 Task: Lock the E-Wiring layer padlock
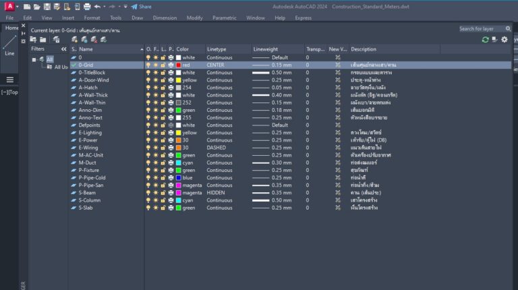point(163,147)
